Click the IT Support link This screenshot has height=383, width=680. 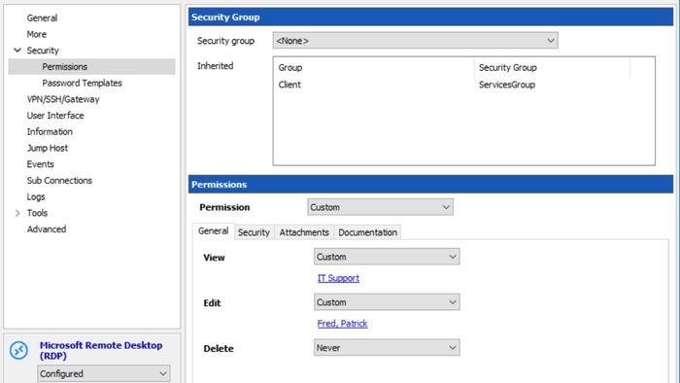[338, 278]
